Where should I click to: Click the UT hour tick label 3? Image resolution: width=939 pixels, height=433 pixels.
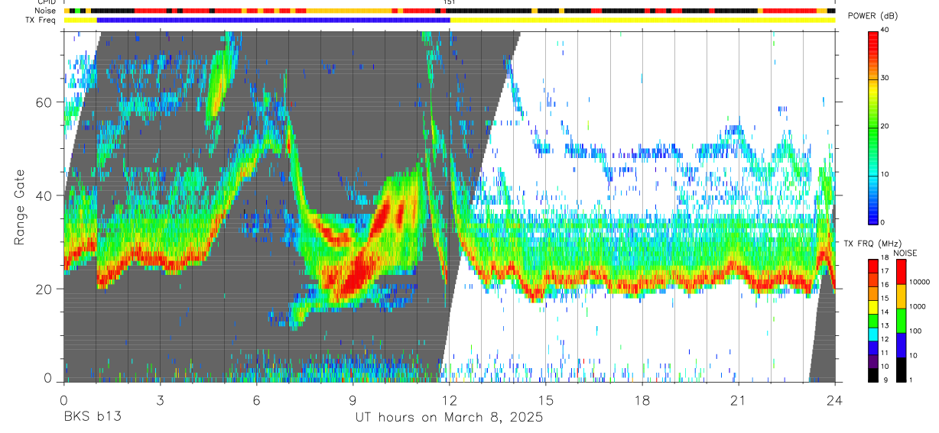(x=160, y=400)
